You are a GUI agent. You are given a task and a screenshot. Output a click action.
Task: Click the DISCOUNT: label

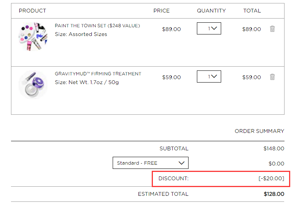point(173,178)
